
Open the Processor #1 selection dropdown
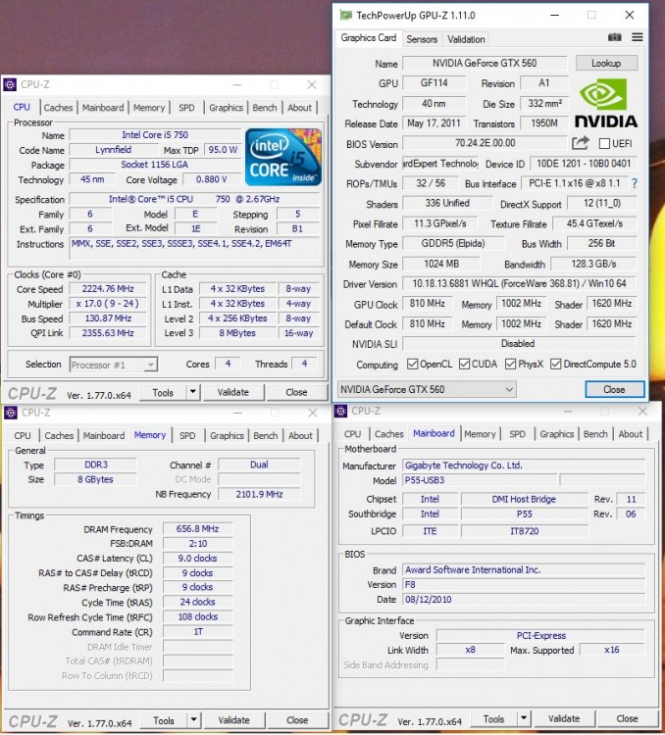114,365
